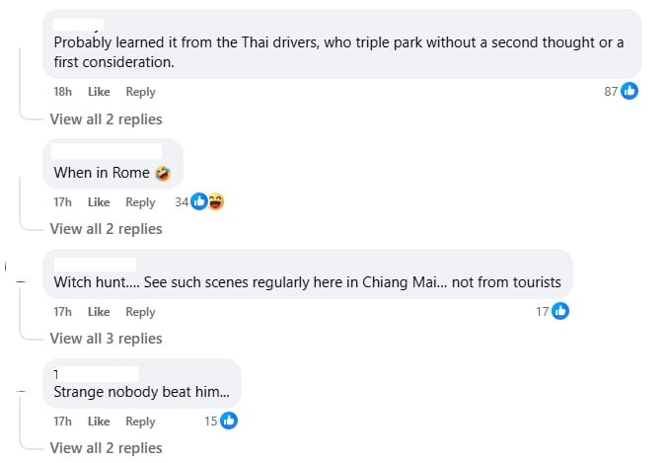The image size is (667, 463).
Task: Show all 3 replies under 'Witch hunt' comment
Action: pyautogui.click(x=106, y=339)
